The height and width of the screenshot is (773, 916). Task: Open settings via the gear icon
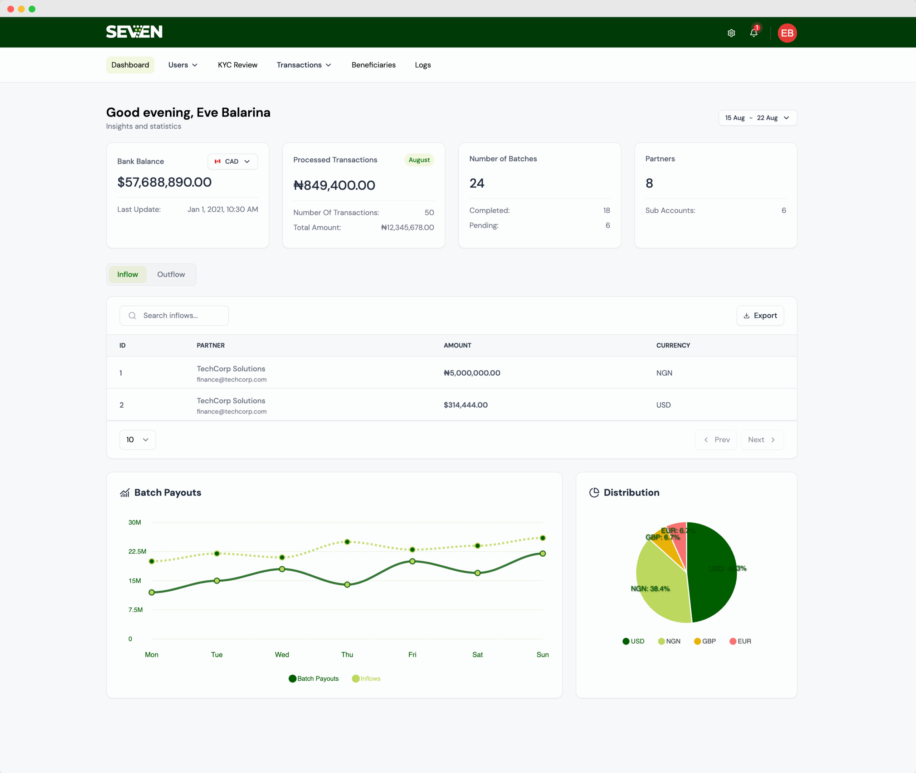[731, 33]
